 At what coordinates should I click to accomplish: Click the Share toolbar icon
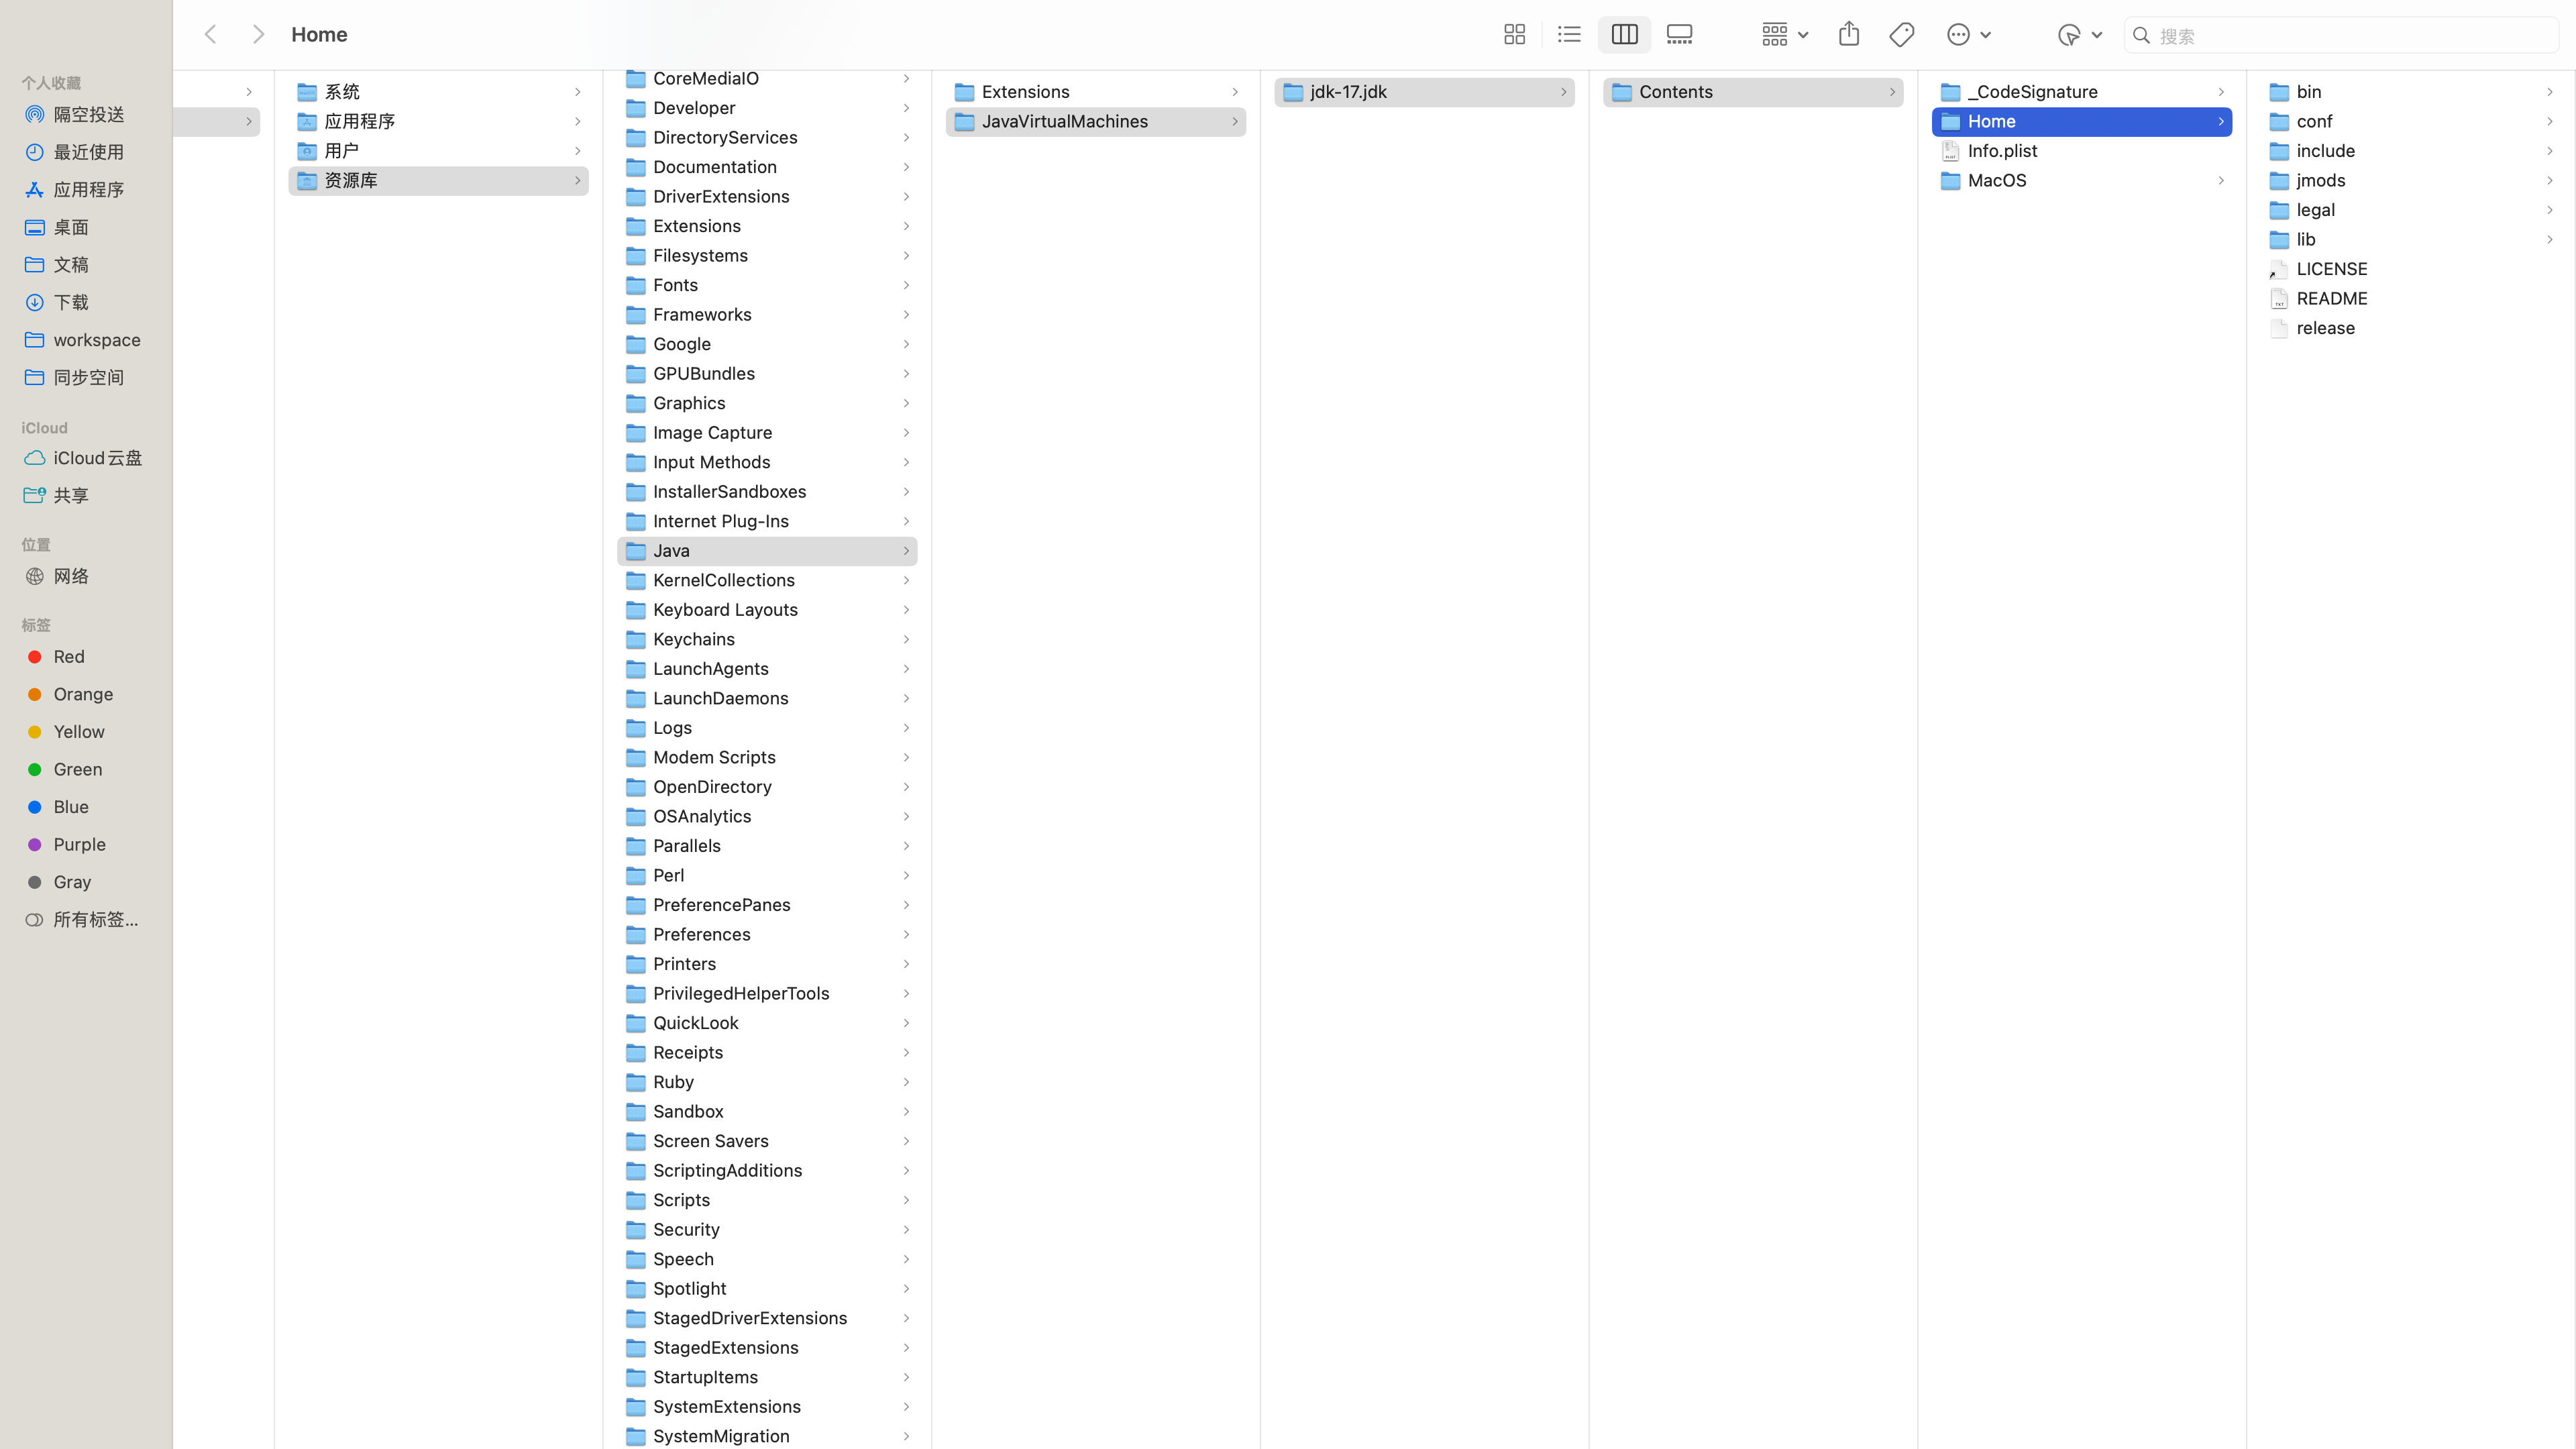(x=1848, y=35)
